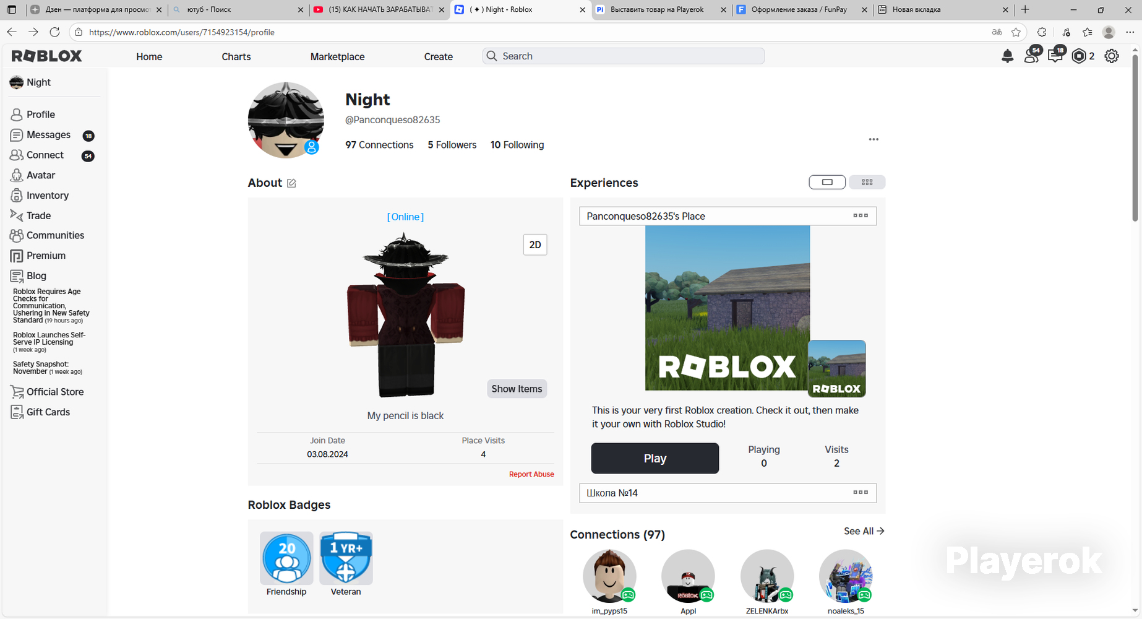1142x619 pixels.
Task: Click the Show Items button
Action: point(517,389)
